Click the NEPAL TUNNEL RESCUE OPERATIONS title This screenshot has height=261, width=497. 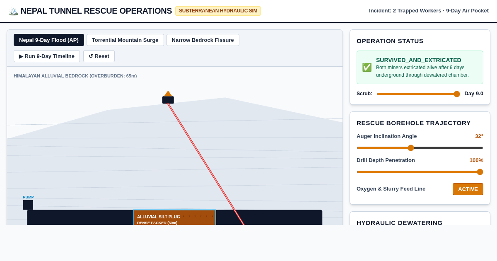pos(96,11)
